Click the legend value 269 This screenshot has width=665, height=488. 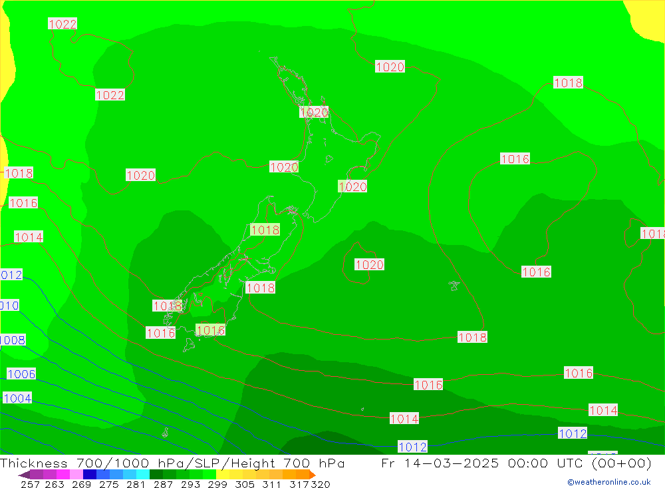[x=81, y=484]
